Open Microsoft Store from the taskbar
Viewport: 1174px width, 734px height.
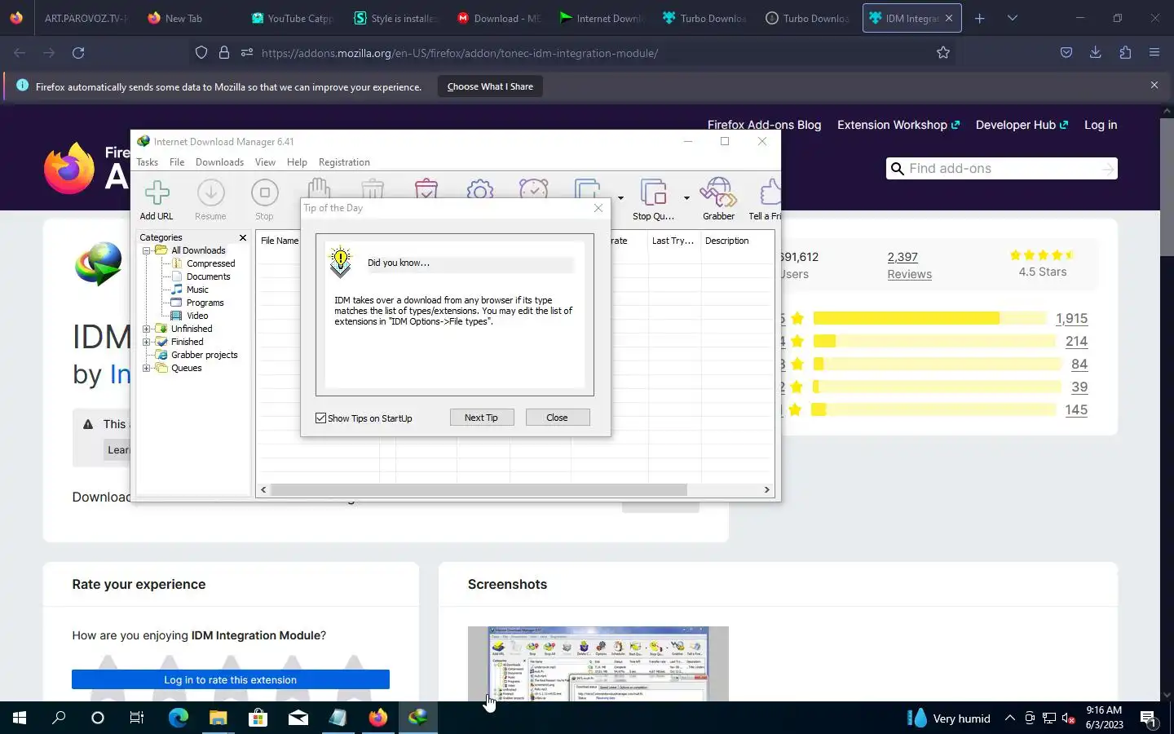click(258, 718)
